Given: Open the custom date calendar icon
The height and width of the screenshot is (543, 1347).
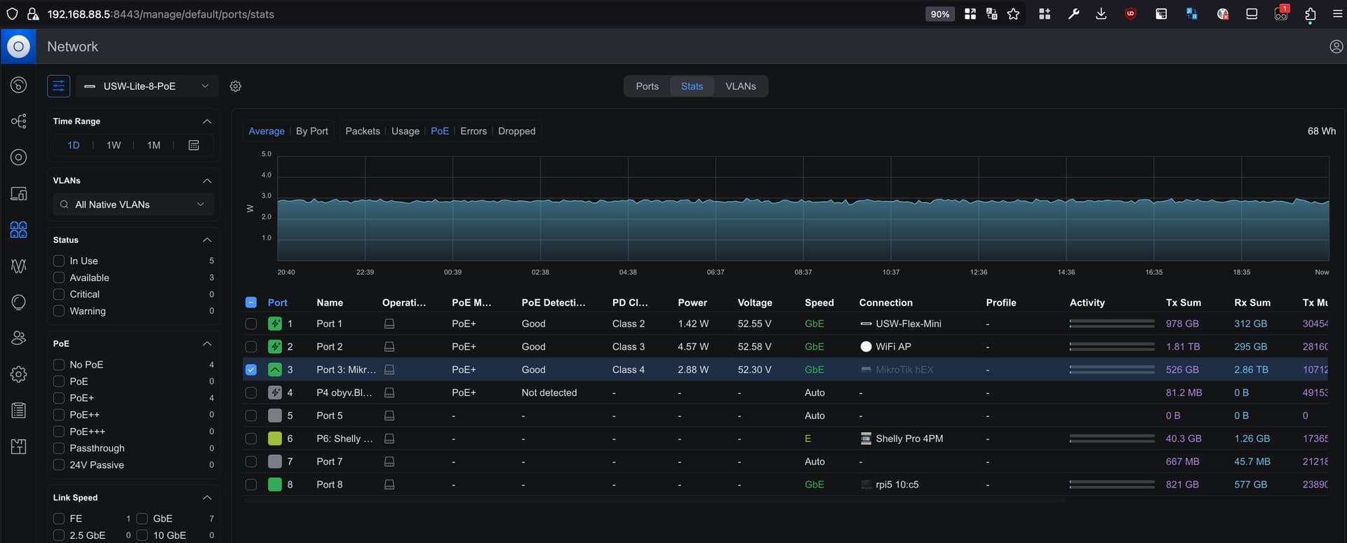Looking at the screenshot, I should click(x=194, y=145).
